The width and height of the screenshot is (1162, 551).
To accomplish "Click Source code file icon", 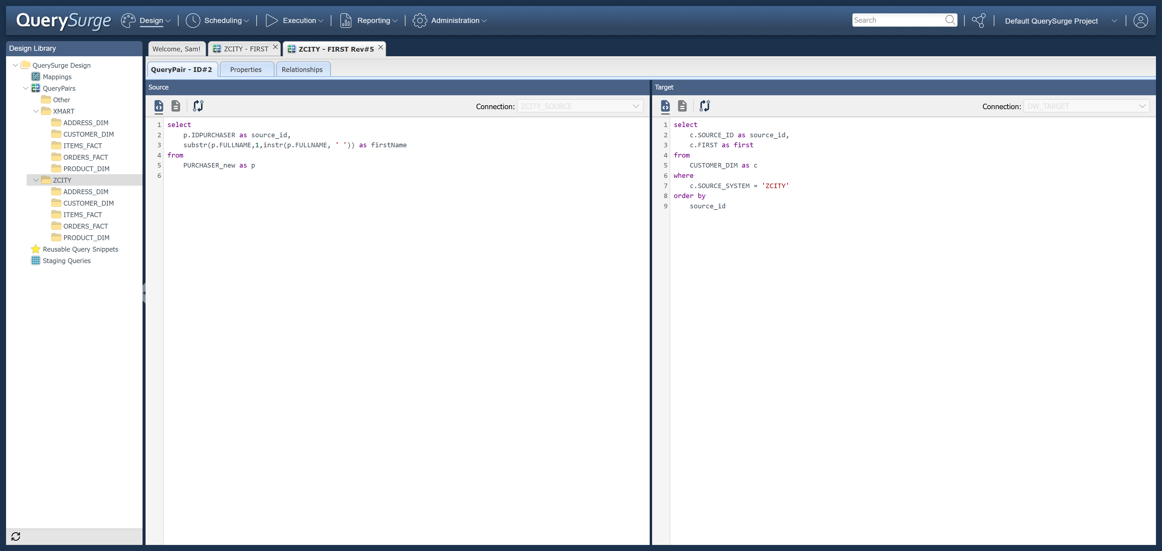I will pyautogui.click(x=159, y=106).
